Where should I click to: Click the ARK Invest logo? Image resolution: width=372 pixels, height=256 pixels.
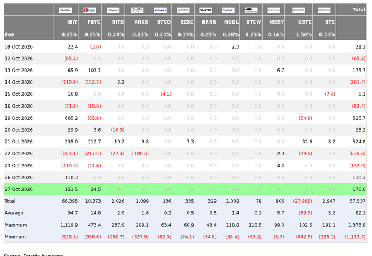(137, 10)
